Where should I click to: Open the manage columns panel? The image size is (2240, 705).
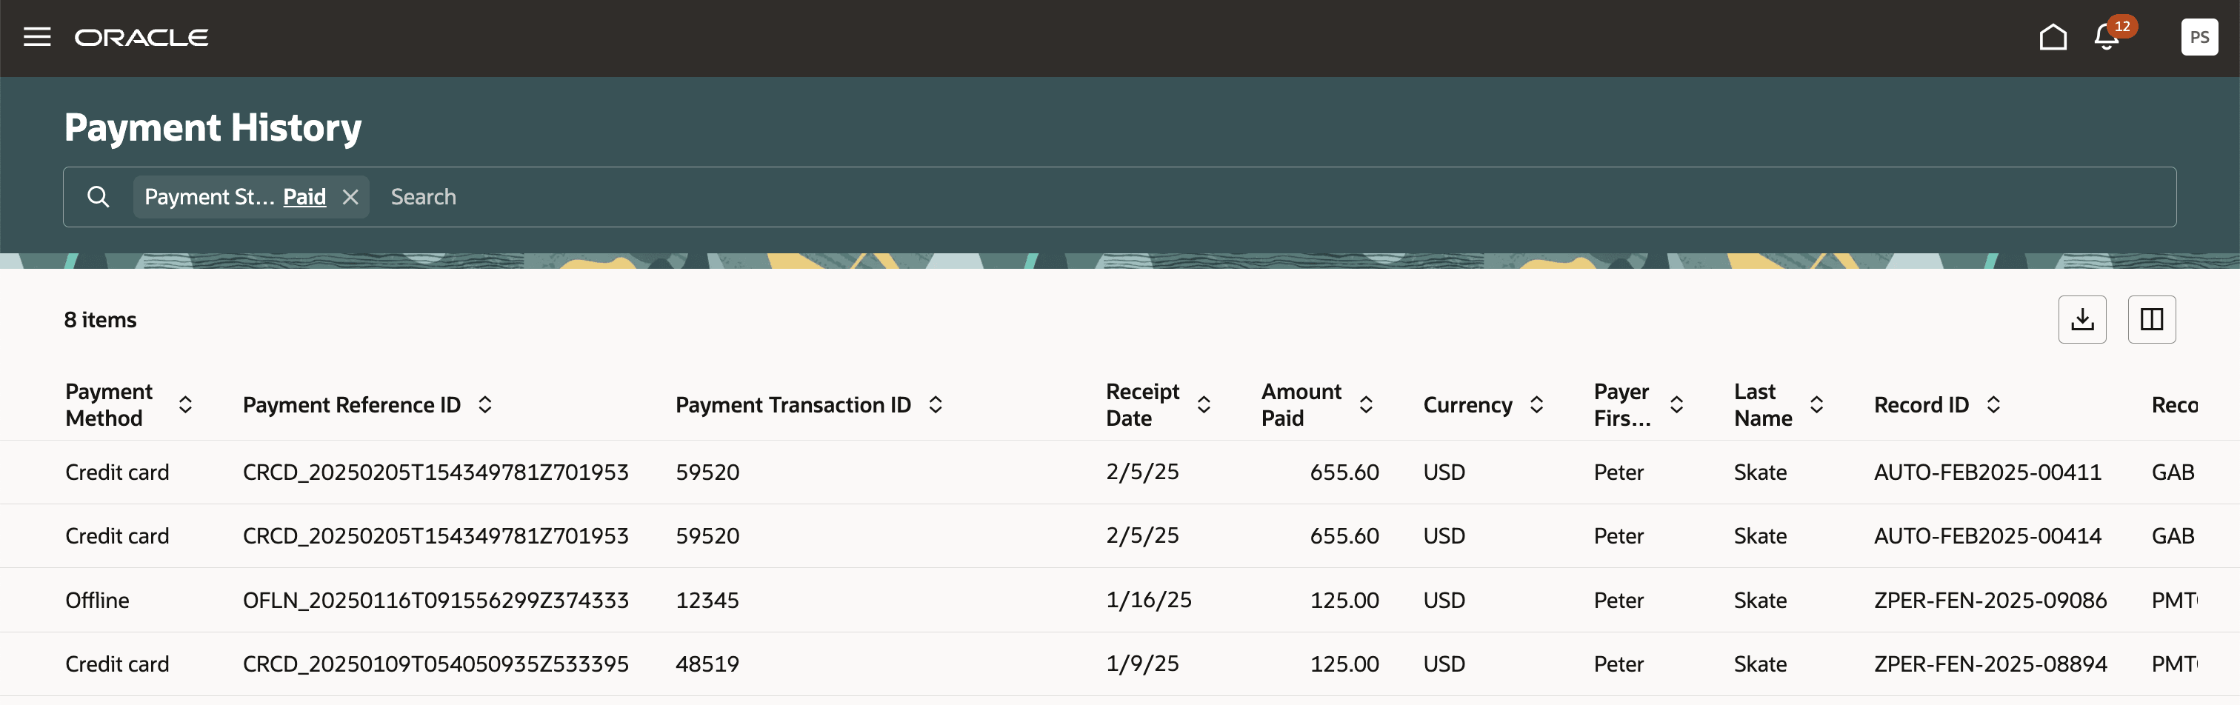[x=2151, y=319]
